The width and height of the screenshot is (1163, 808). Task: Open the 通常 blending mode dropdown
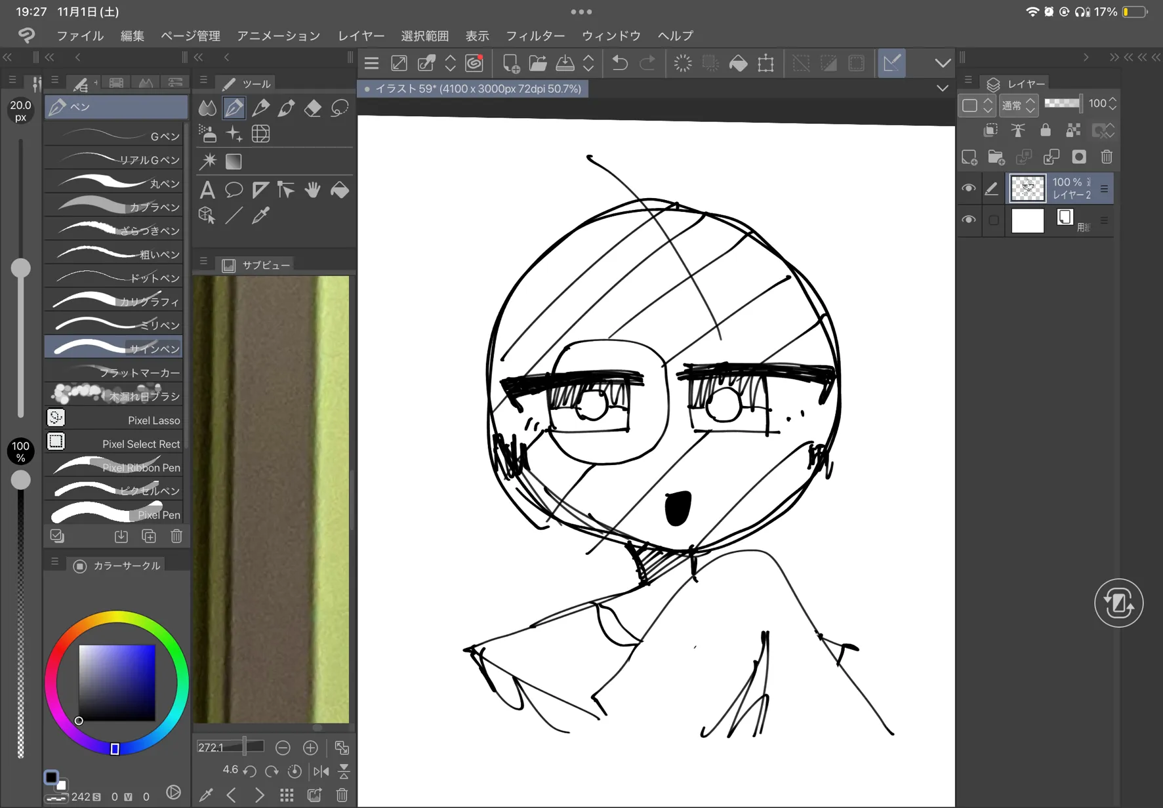coord(1018,105)
